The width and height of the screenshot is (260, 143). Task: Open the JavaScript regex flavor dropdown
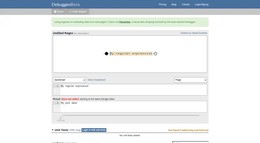point(69,80)
